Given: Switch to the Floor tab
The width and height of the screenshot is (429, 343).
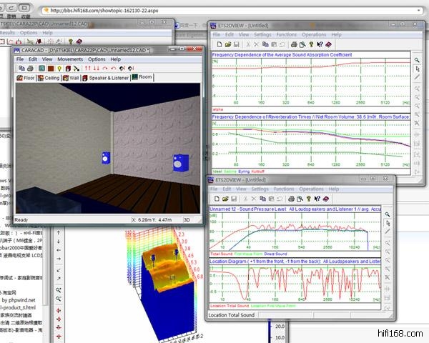Looking at the screenshot, I should coord(26,77).
